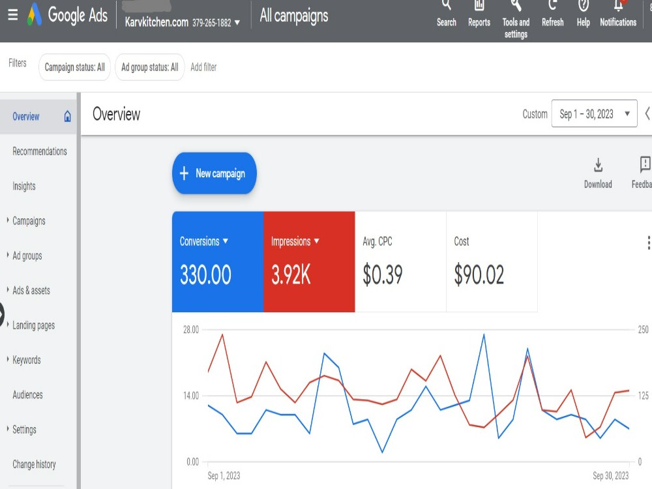The height and width of the screenshot is (489, 652).
Task: Expand the Settings sidebar section
Action: (8, 429)
